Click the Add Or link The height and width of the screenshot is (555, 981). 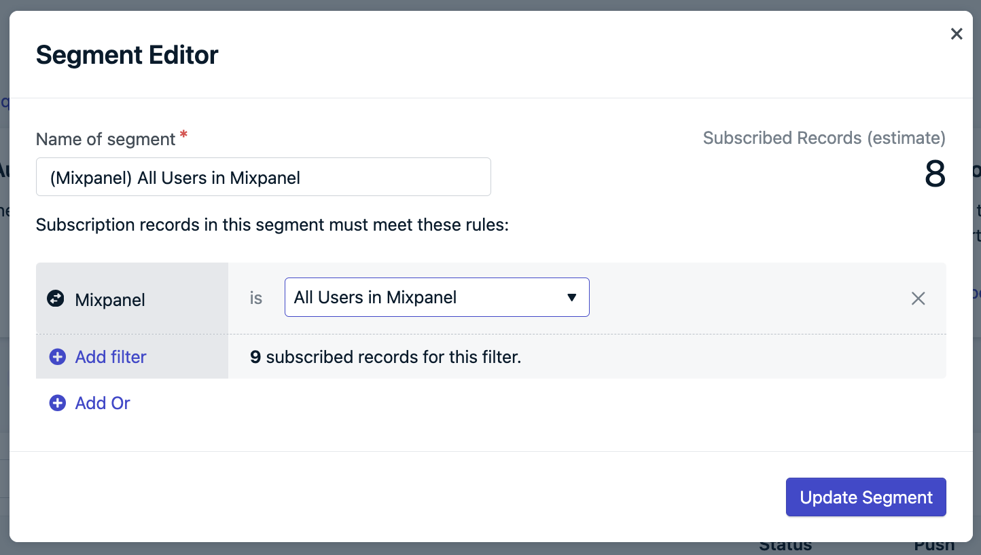pyautogui.click(x=103, y=403)
